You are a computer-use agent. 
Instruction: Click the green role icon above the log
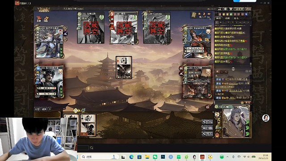coord(231,14)
